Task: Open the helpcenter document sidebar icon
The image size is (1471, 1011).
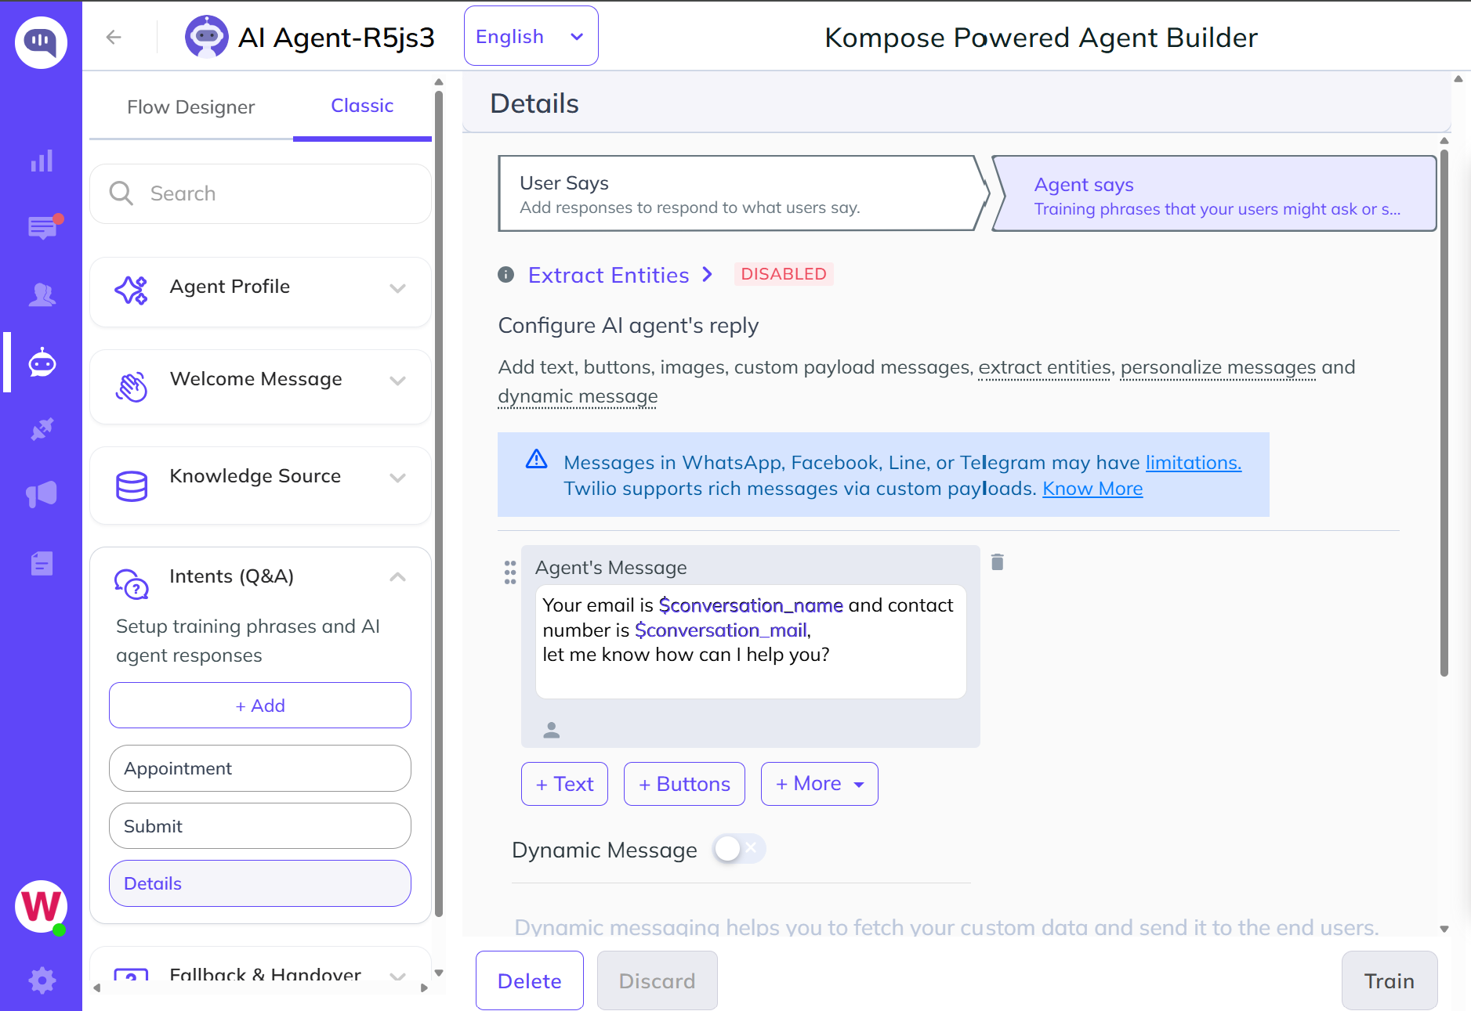Action: point(42,563)
